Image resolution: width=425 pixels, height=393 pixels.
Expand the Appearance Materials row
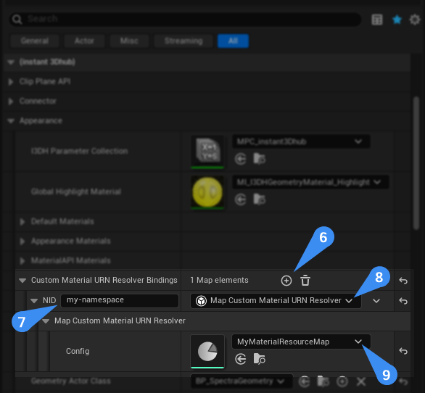tap(22, 241)
